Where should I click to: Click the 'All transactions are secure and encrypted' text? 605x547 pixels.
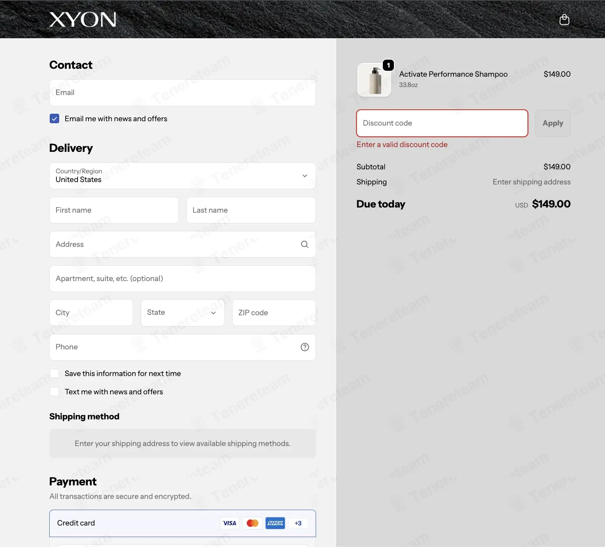click(120, 496)
